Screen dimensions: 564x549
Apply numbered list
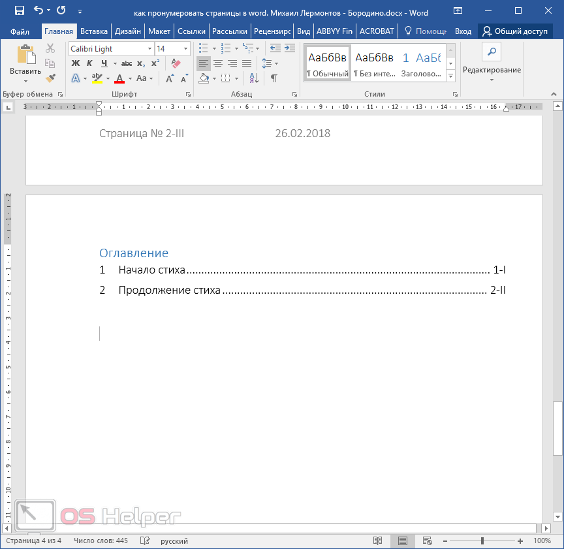(226, 48)
